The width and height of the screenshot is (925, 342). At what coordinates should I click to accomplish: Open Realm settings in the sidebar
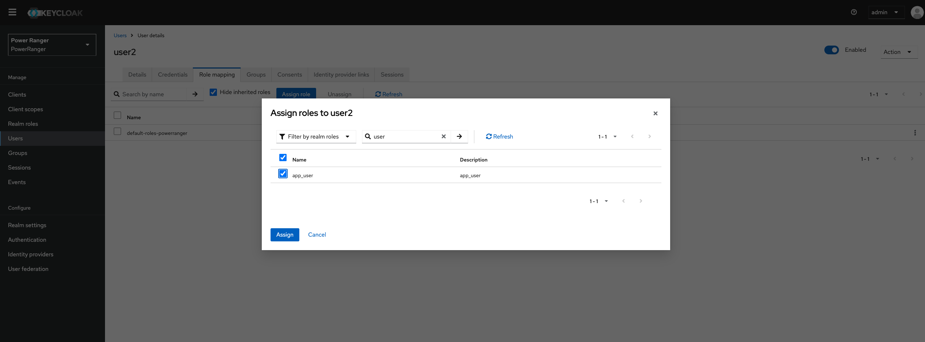[53, 225]
